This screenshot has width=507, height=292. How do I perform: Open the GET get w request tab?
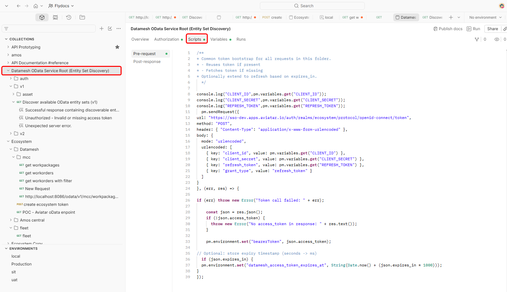352,17
